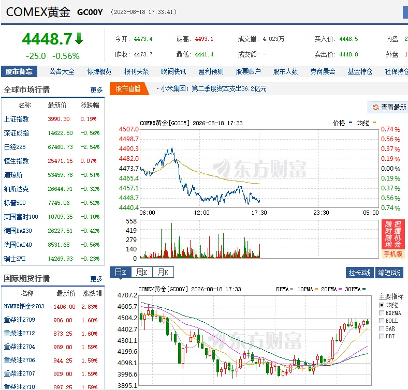Click the GC00Y ticker code in header
Screen dimensions: 408x390
pyautogui.click(x=90, y=12)
